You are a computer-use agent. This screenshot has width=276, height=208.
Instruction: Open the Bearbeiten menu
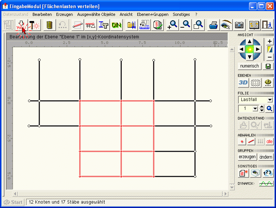pos(42,14)
